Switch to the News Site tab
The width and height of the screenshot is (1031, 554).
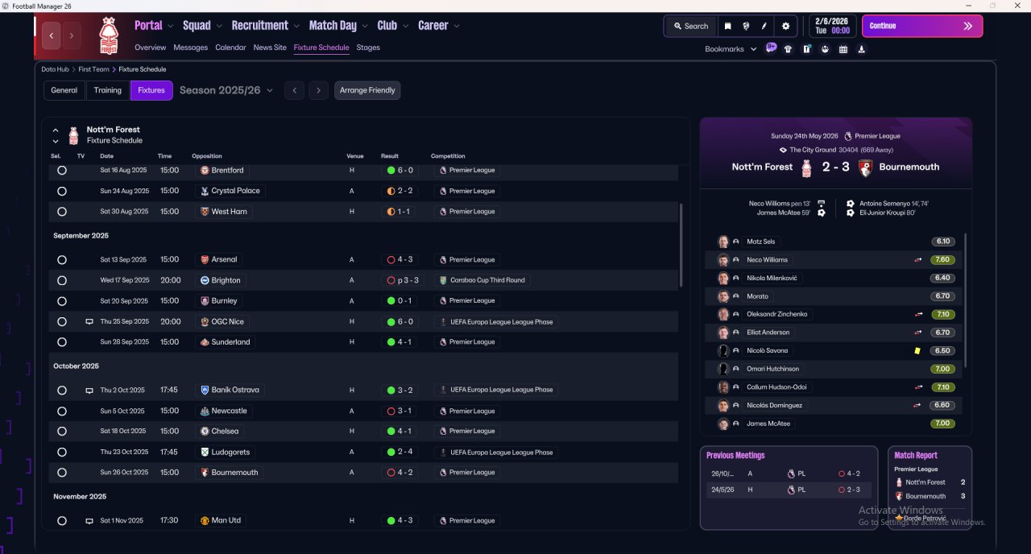click(x=270, y=48)
